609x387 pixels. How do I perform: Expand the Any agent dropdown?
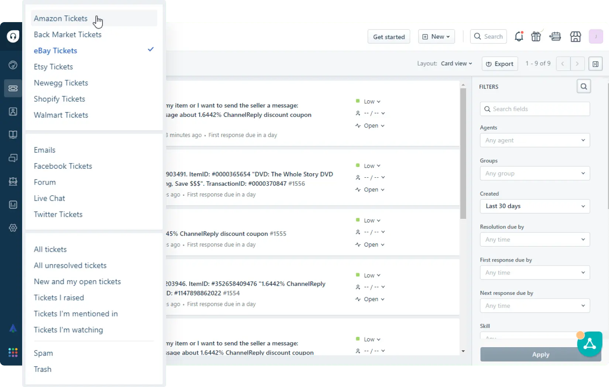(x=534, y=140)
